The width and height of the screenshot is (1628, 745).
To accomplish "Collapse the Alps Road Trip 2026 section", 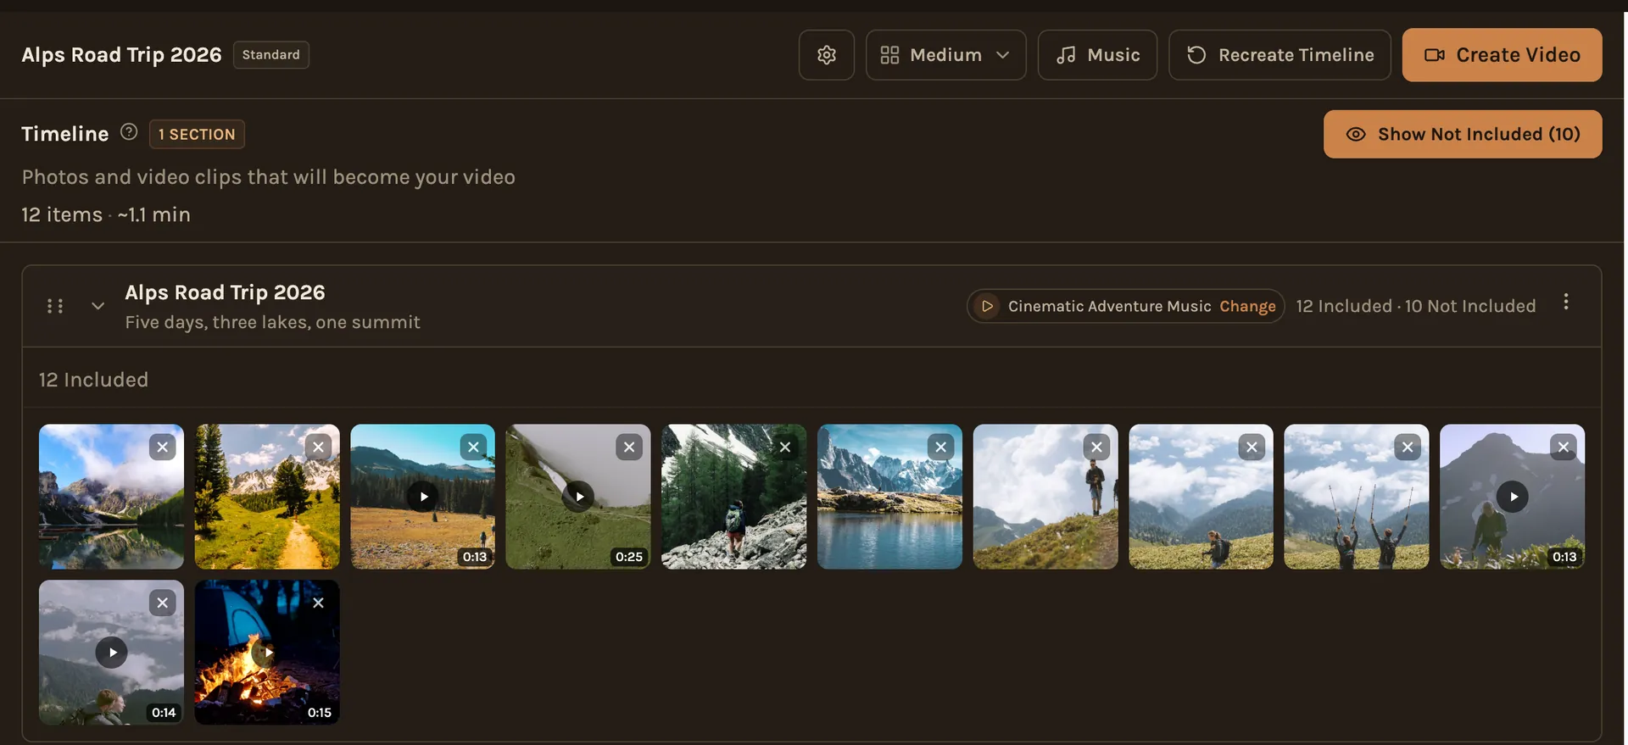I will [98, 306].
